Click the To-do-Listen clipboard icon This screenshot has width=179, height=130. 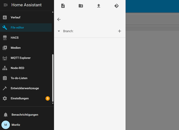click(x=5, y=78)
